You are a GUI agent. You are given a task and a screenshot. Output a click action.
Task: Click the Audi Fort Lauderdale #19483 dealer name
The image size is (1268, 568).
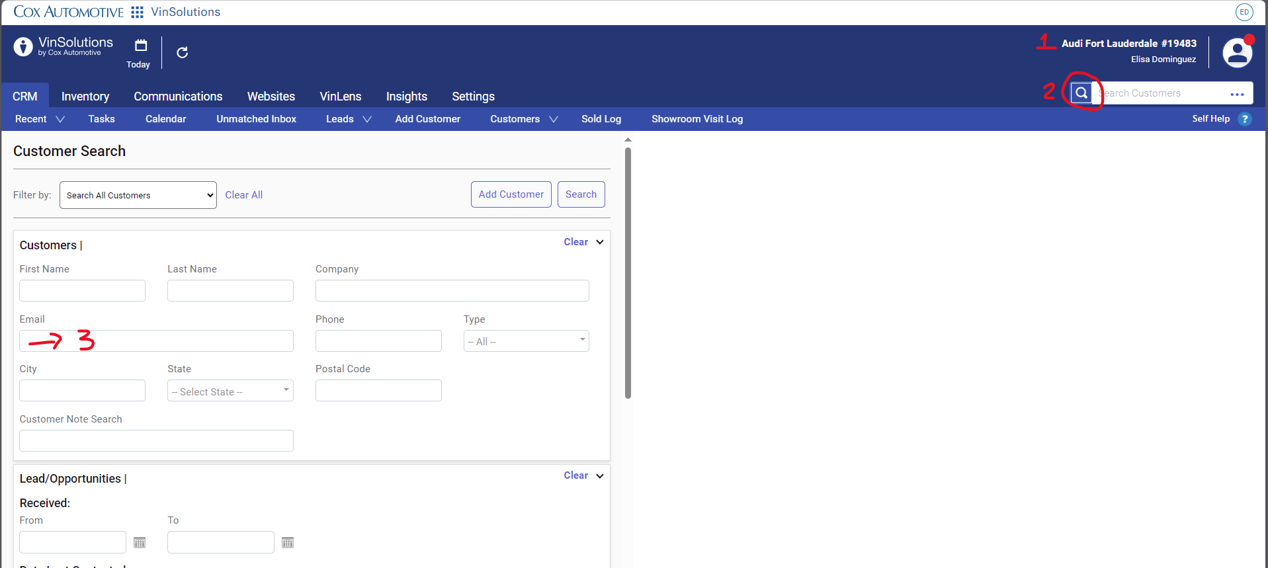(1129, 44)
